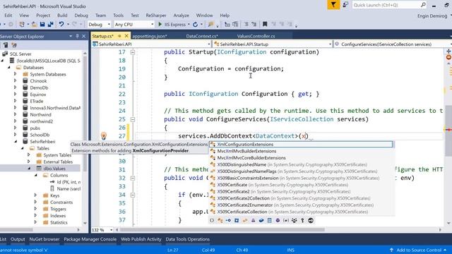Open the NuGet browser tab

pyautogui.click(x=44, y=239)
